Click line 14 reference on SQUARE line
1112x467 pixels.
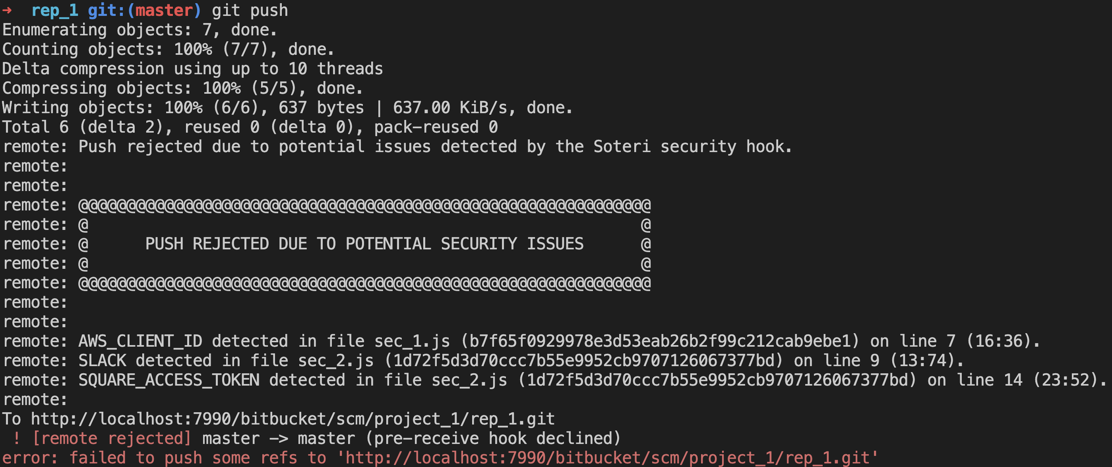[x=989, y=380]
